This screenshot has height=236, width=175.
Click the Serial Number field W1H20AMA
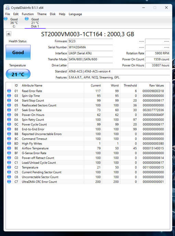point(90,47)
